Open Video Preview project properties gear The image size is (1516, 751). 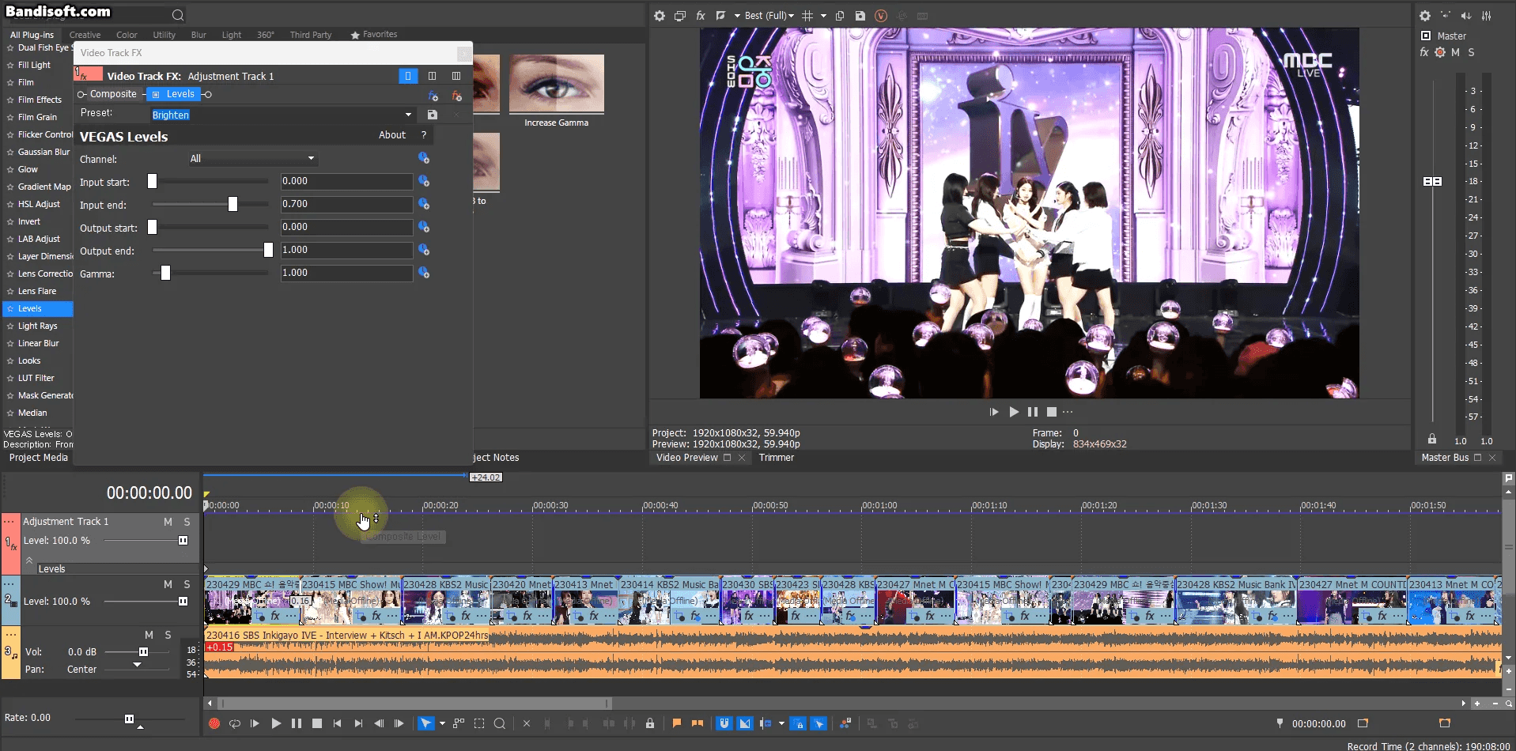(659, 16)
